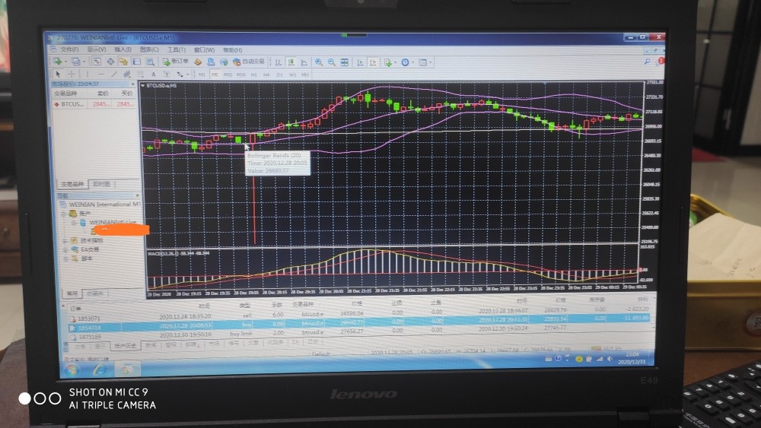761x428 pixels.
Task: Switch to the W1 timeframe
Action: [292, 75]
